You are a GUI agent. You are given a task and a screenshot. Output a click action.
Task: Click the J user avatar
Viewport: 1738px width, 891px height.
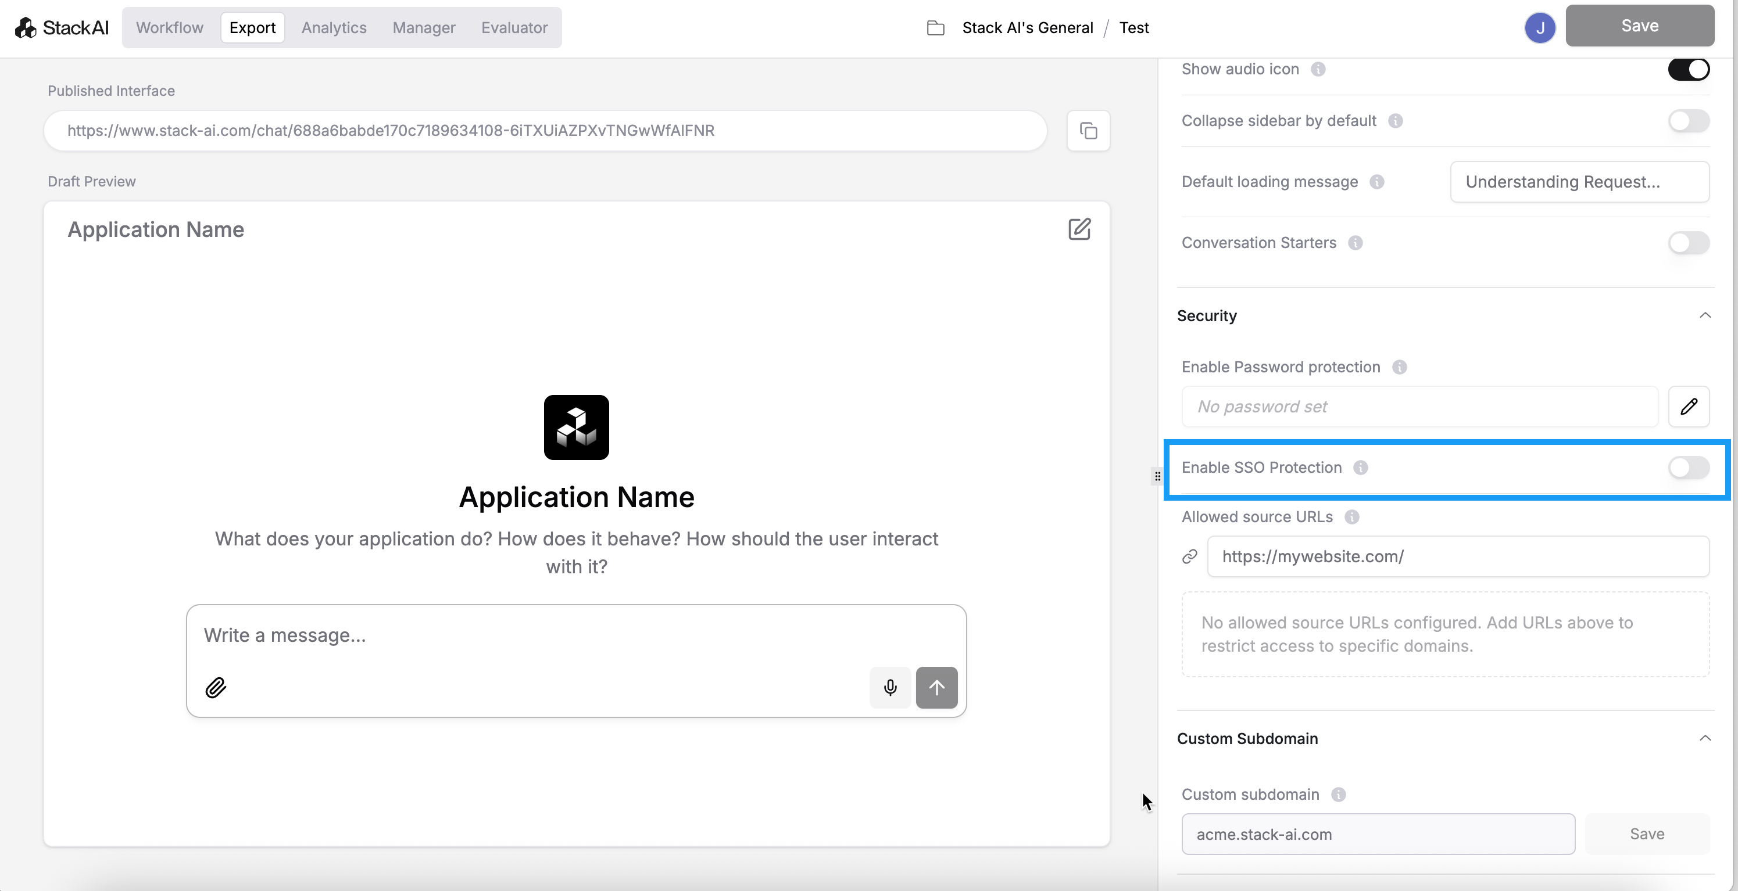pos(1540,28)
